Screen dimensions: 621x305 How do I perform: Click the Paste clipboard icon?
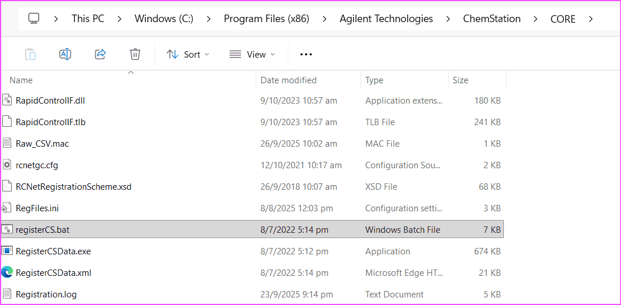coord(30,54)
